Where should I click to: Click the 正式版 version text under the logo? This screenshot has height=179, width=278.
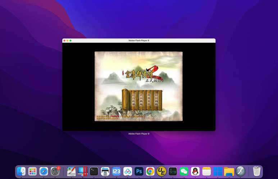coord(154,81)
